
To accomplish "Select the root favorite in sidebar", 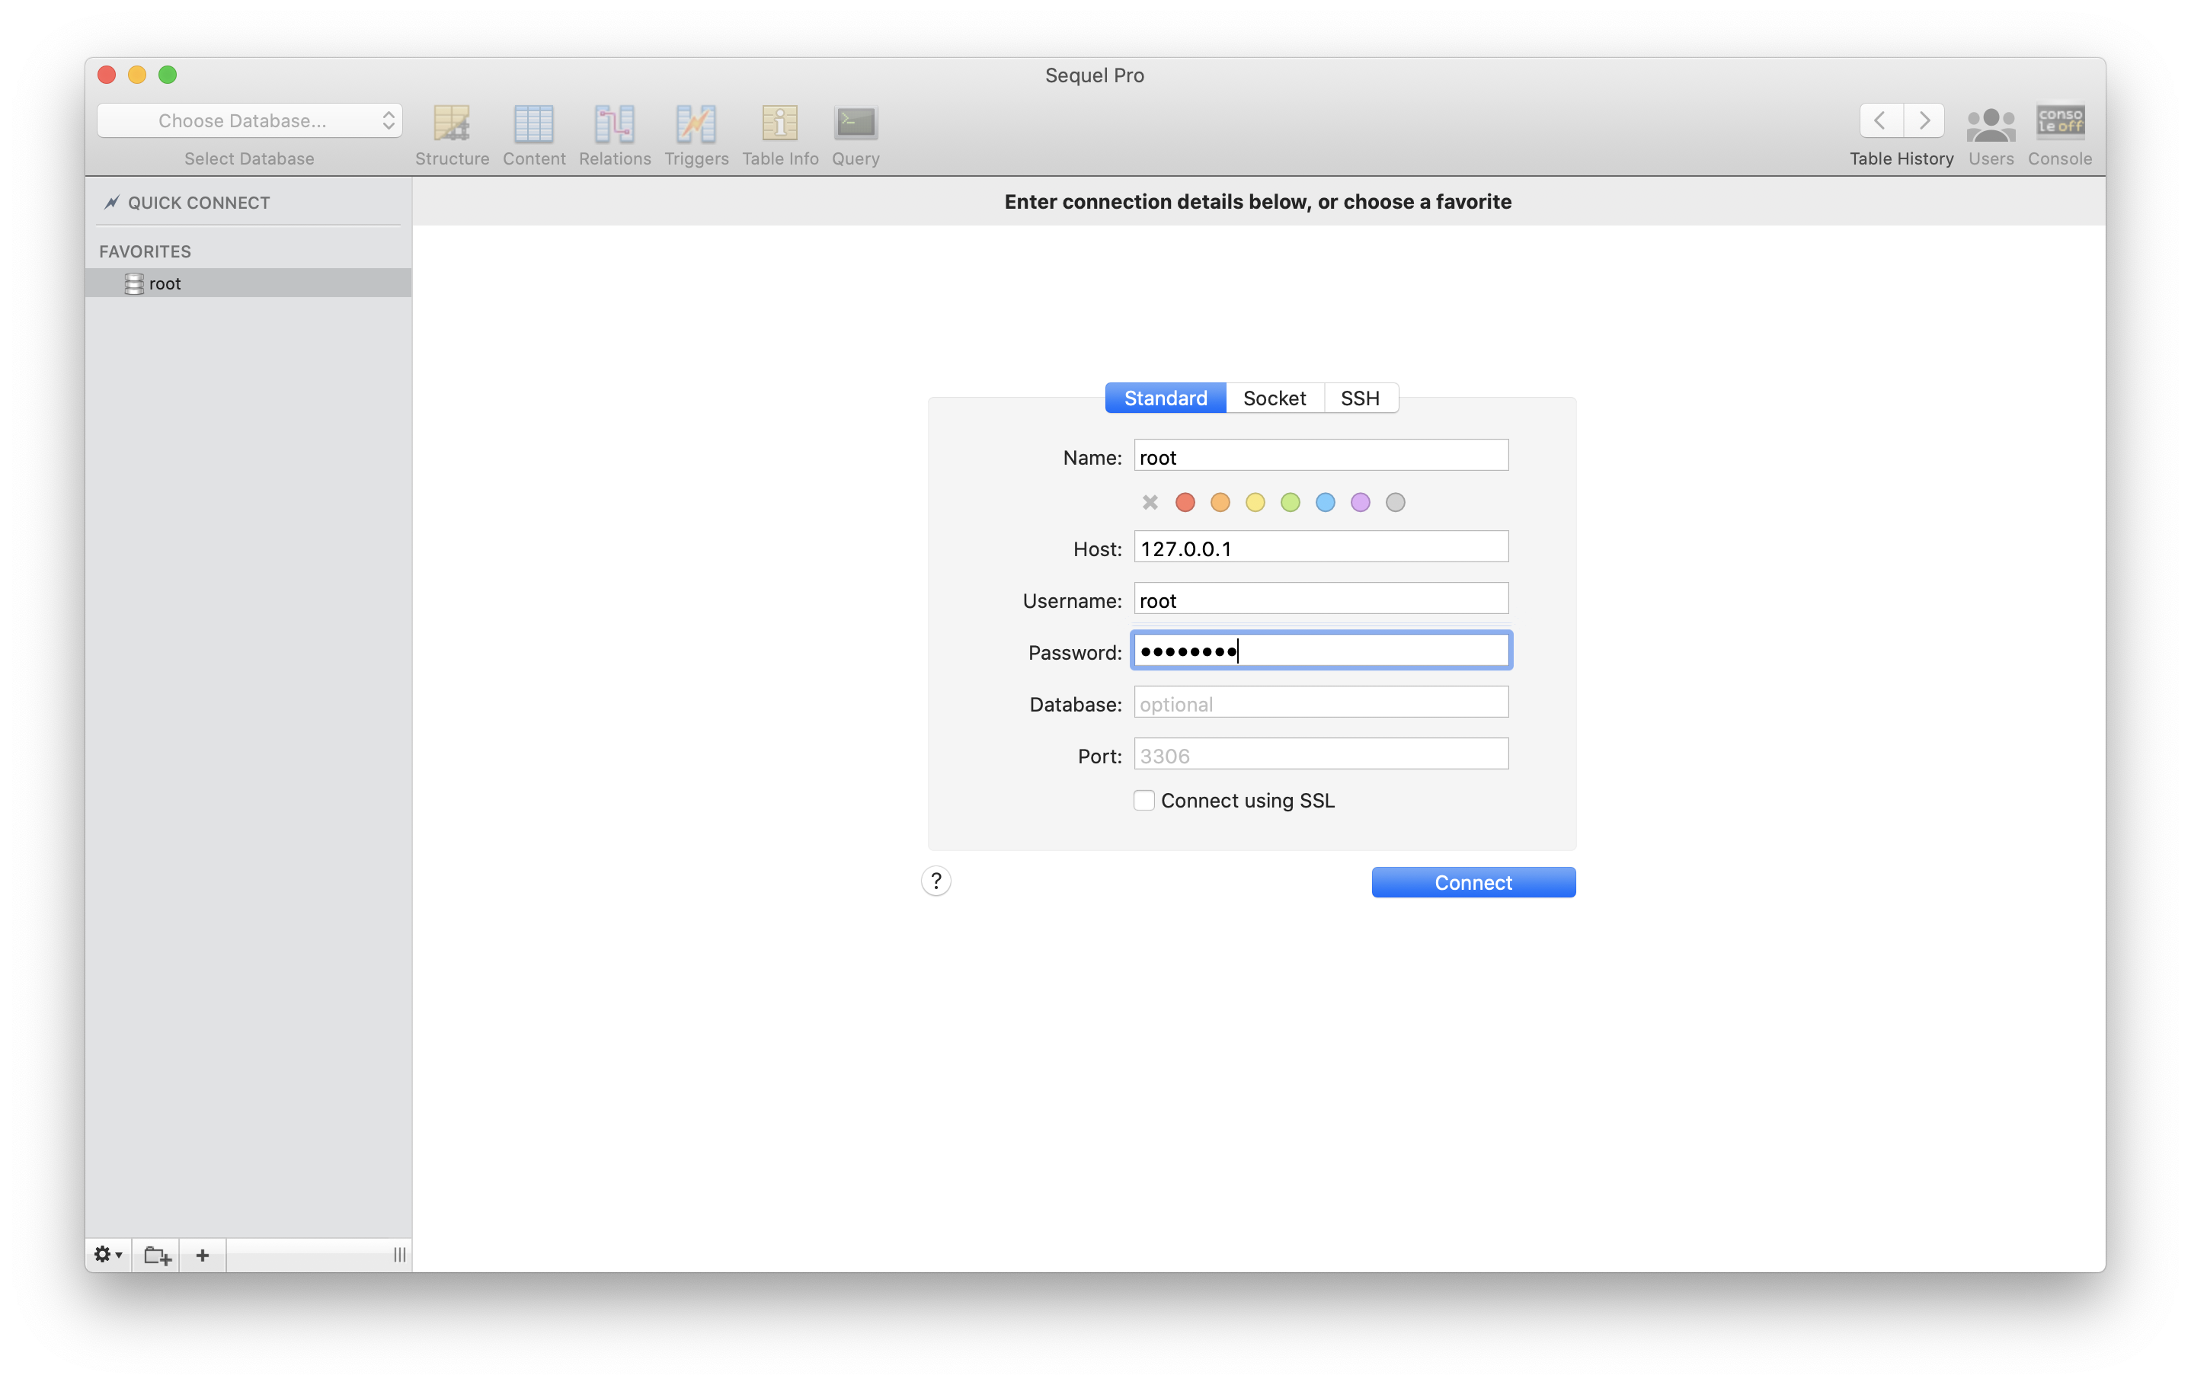I will [165, 284].
